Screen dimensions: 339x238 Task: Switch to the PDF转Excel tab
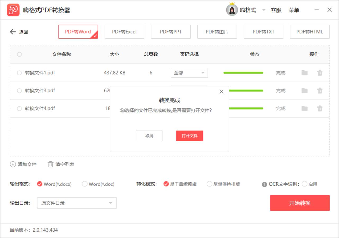pos(124,31)
